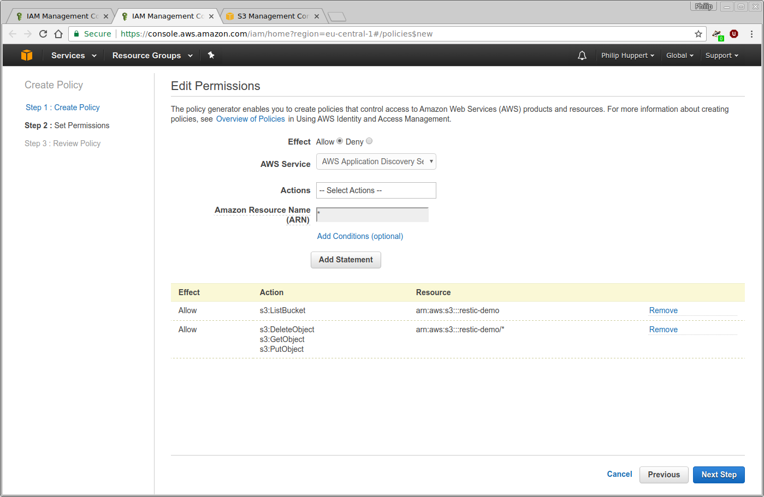Select the Deny effect radio button

pos(369,141)
